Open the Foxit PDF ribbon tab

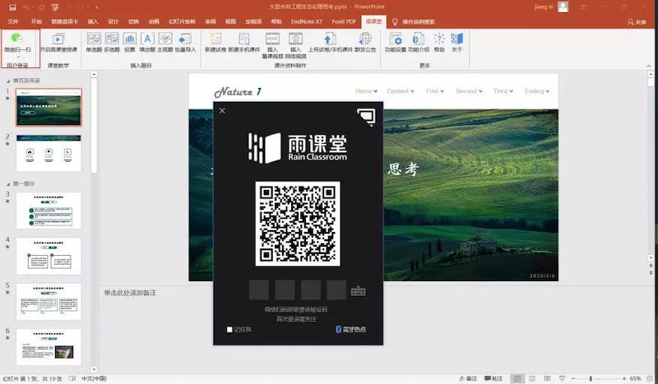tap(344, 21)
